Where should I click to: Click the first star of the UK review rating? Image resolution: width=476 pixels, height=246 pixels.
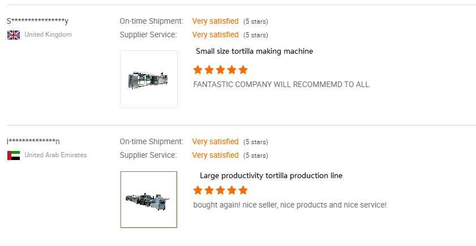click(198, 70)
